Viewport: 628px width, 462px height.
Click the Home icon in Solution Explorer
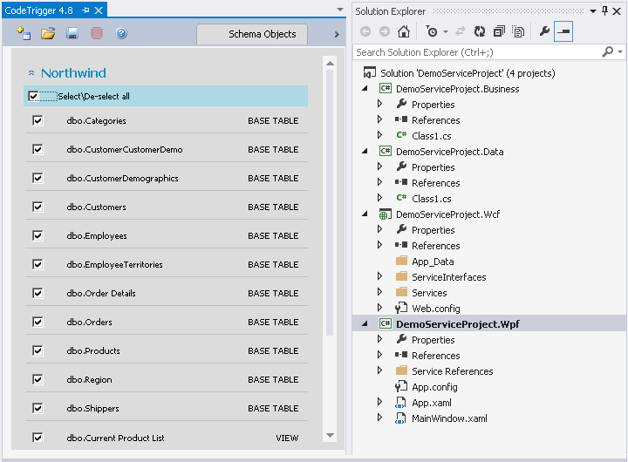click(x=403, y=31)
